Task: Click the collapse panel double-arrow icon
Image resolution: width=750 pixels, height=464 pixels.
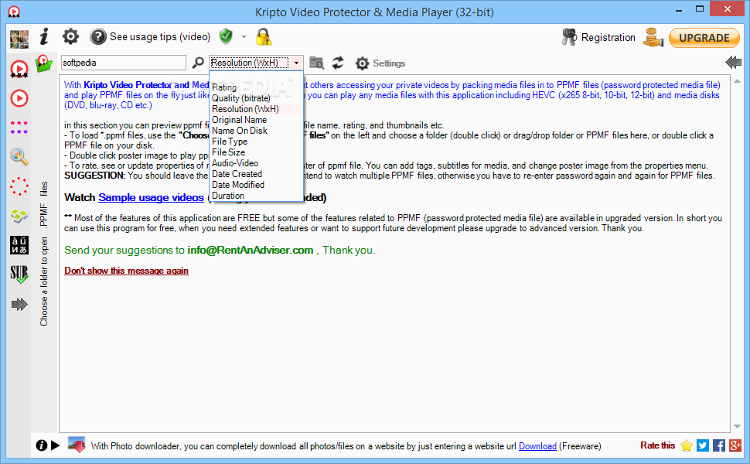Action: pos(733,62)
